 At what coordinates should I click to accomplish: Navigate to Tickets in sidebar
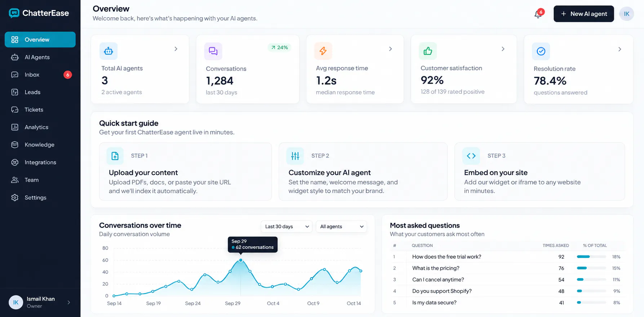point(40,110)
